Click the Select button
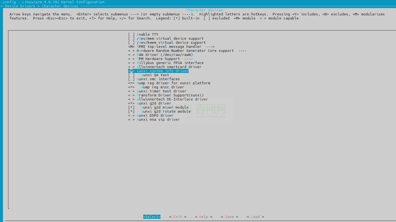 tap(152, 216)
